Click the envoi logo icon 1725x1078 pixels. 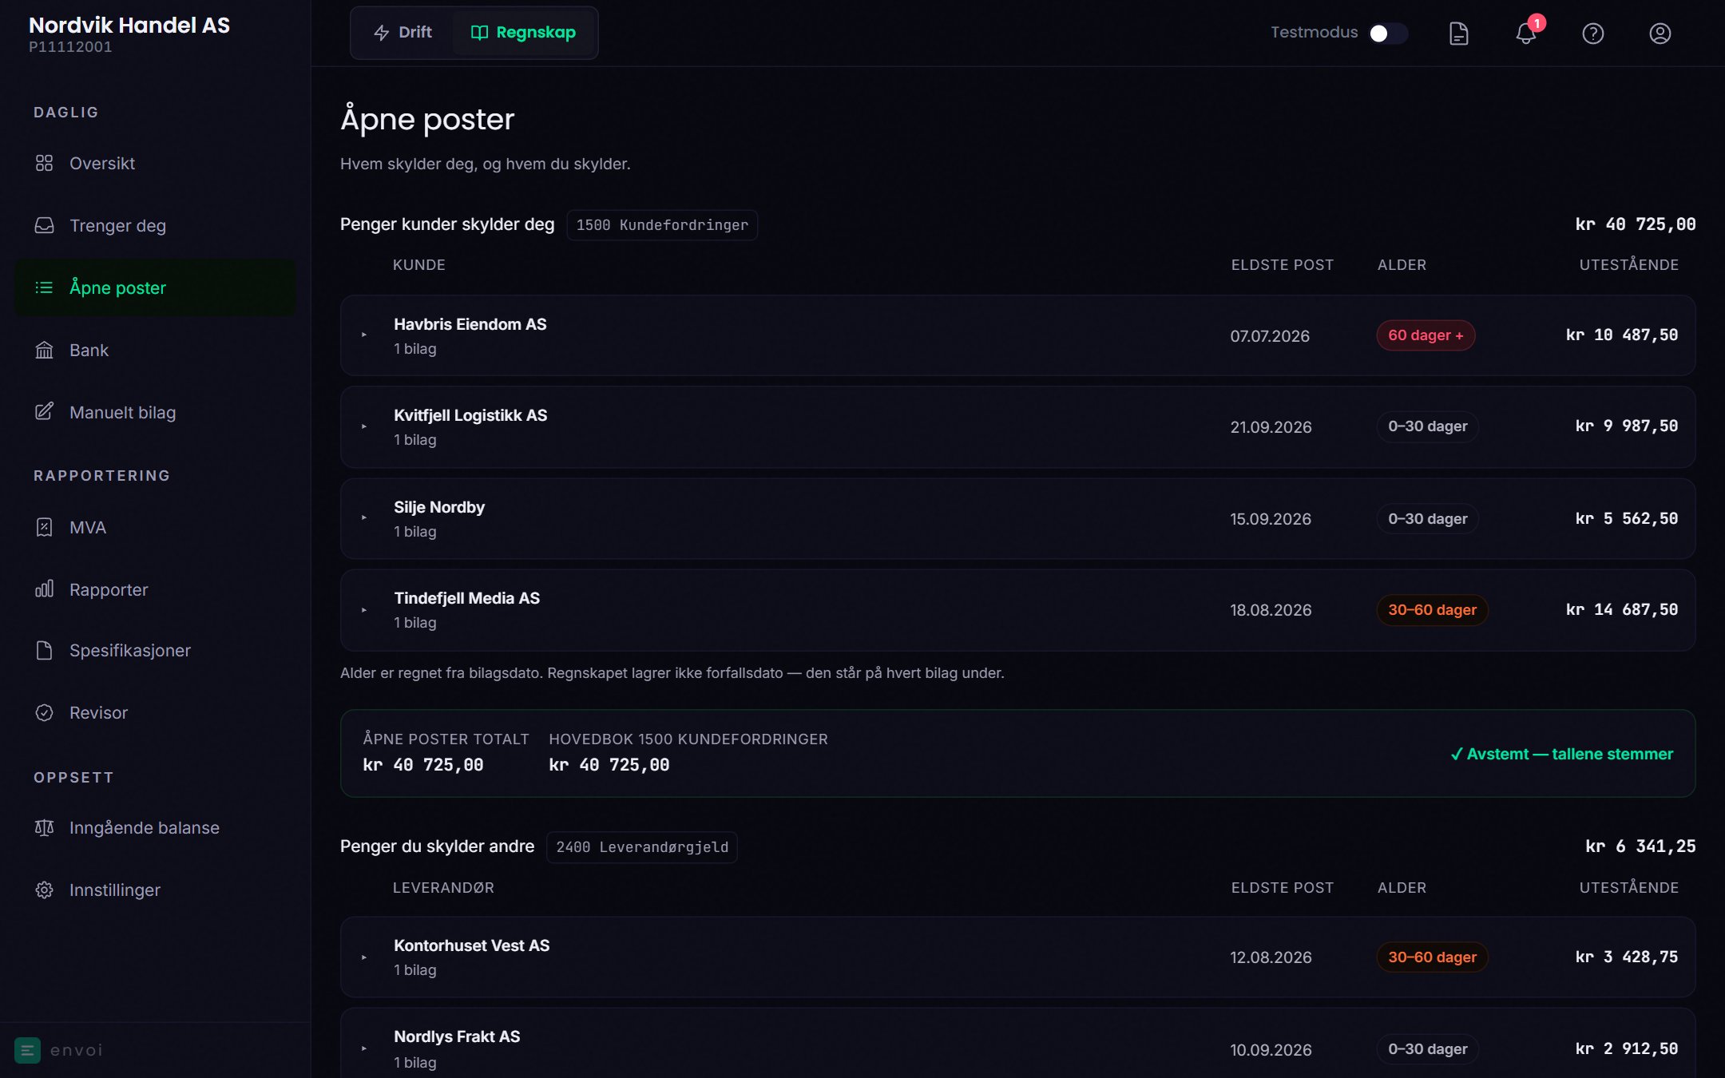(28, 1050)
